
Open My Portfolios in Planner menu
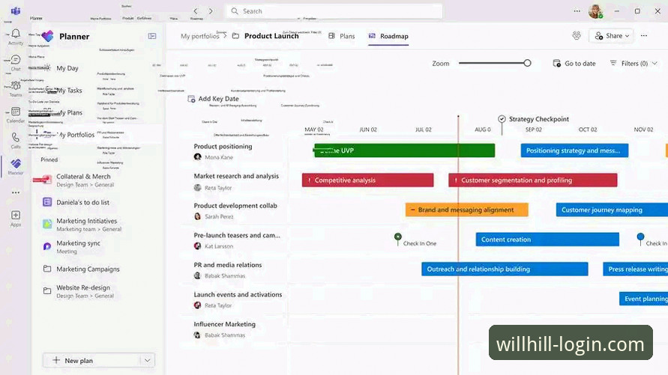coord(76,135)
